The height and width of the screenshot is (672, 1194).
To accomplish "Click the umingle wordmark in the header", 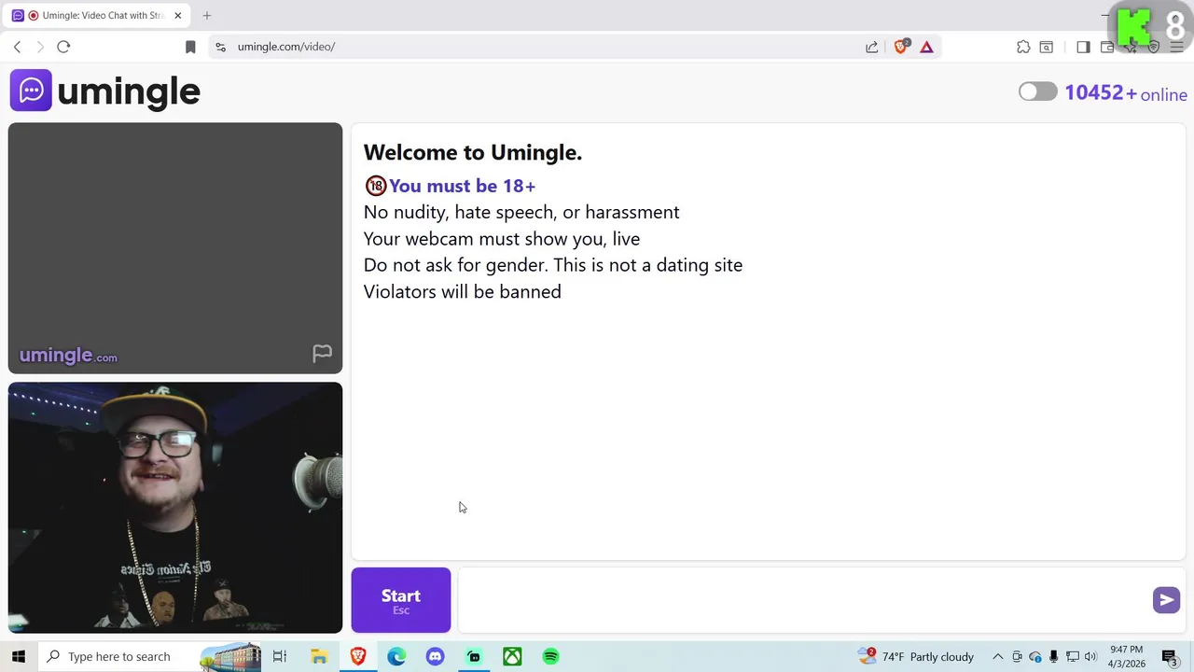I will [129, 91].
